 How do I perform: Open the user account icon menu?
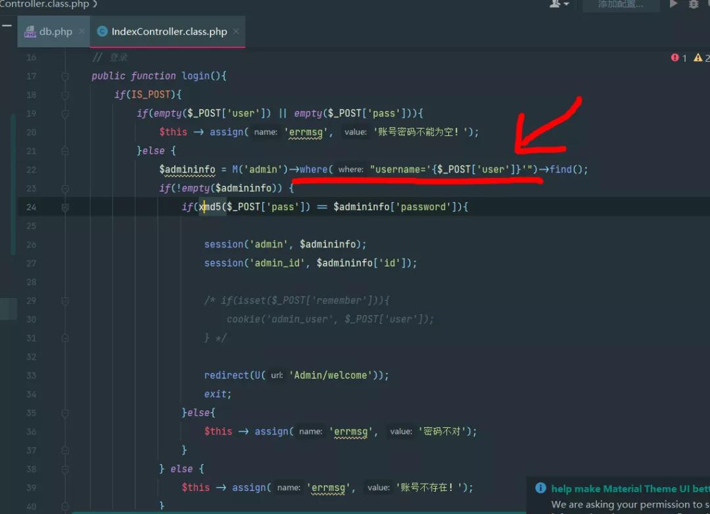pyautogui.click(x=558, y=4)
